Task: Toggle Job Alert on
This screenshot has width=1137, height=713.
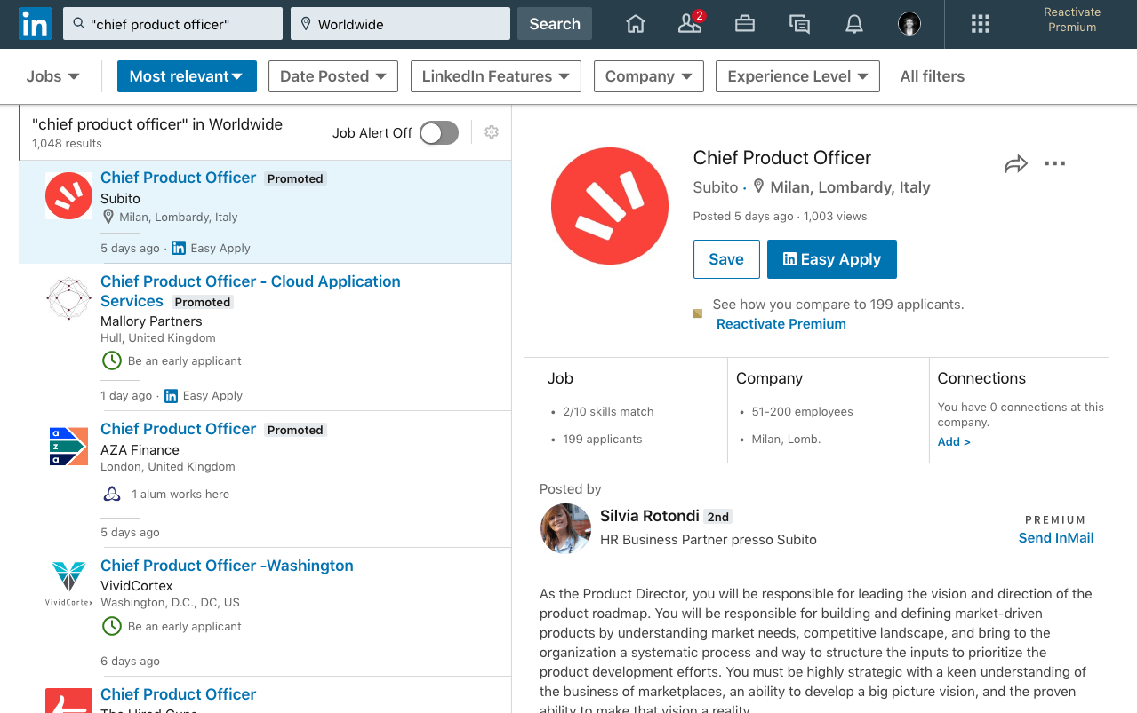Action: tap(439, 133)
